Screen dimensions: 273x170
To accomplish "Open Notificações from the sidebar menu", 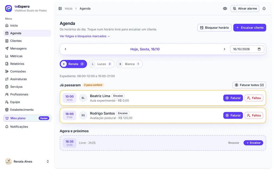I will (x=27, y=127).
